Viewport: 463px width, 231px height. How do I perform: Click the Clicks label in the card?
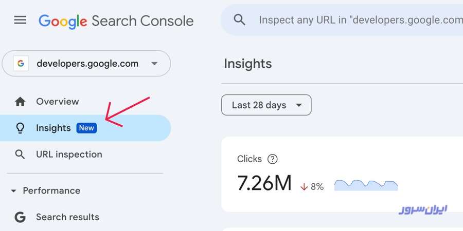point(249,159)
